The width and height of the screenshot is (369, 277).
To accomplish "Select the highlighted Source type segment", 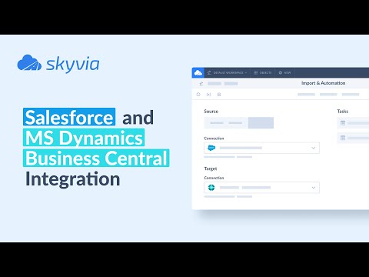I will [x=261, y=123].
